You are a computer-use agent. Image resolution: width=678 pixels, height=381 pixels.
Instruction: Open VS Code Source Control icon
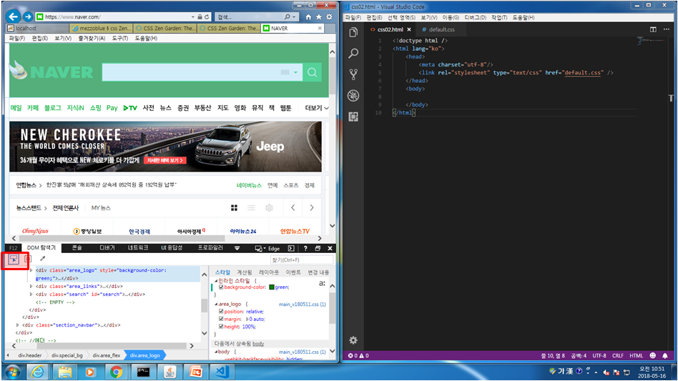(353, 74)
